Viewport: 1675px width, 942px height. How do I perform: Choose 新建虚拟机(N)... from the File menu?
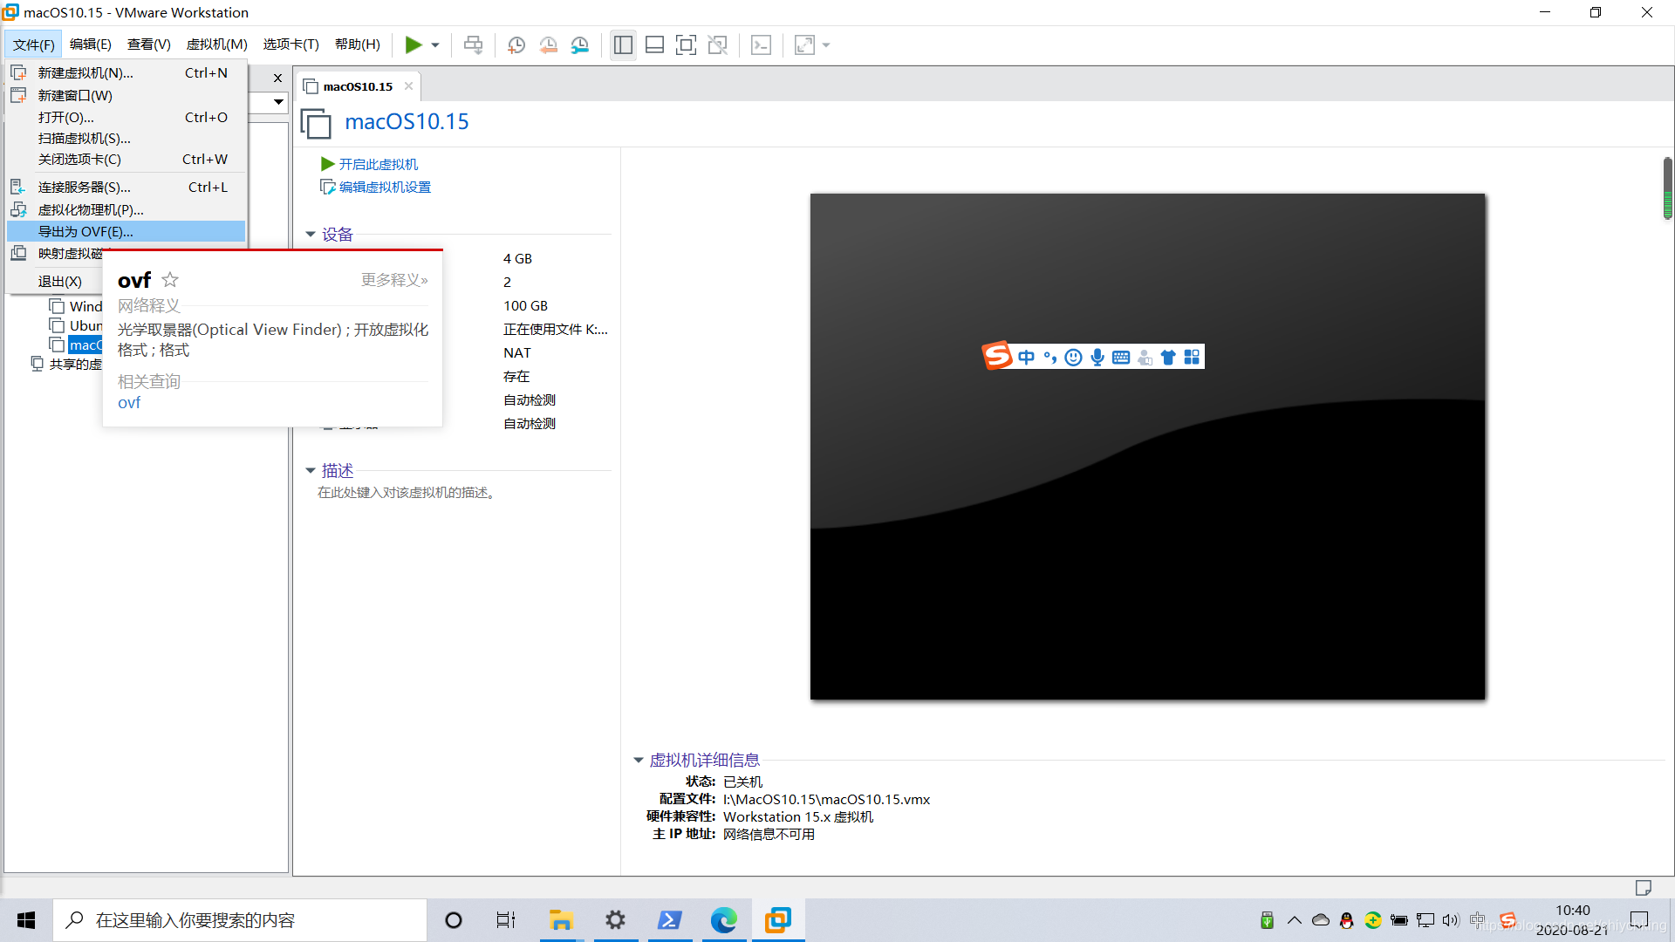[x=126, y=73]
